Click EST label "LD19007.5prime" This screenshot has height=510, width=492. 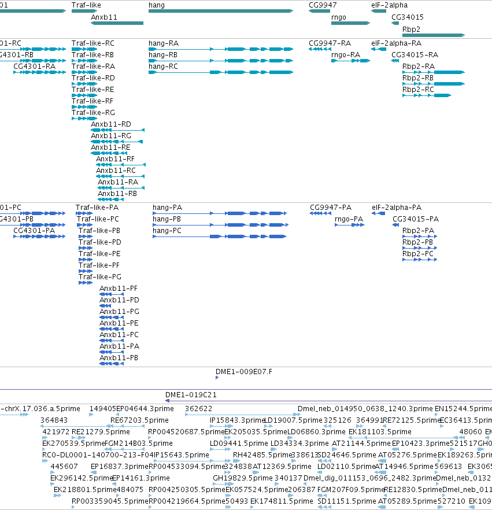coord(293,420)
